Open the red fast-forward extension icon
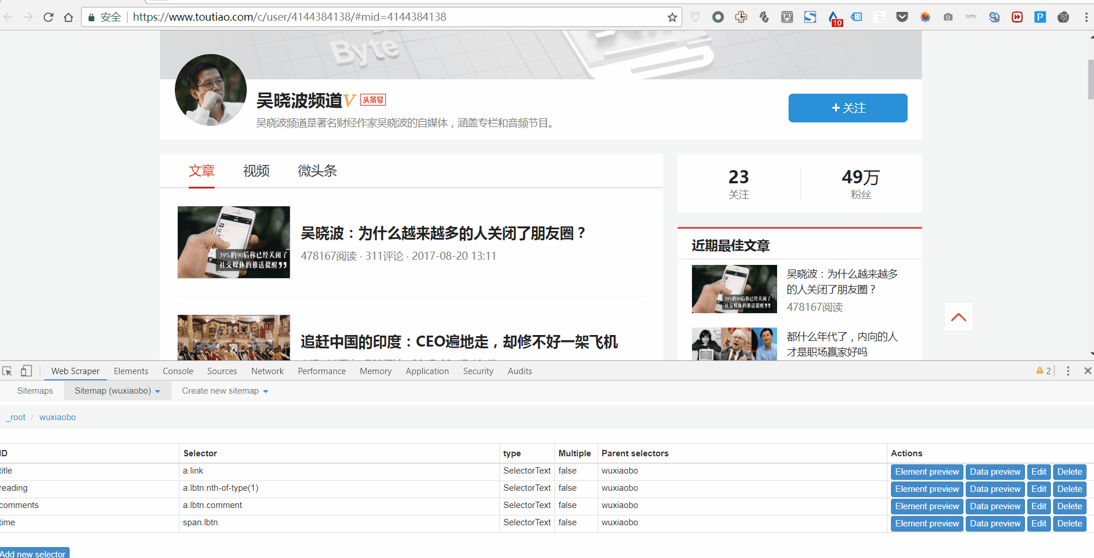1094x558 pixels. 1017,17
